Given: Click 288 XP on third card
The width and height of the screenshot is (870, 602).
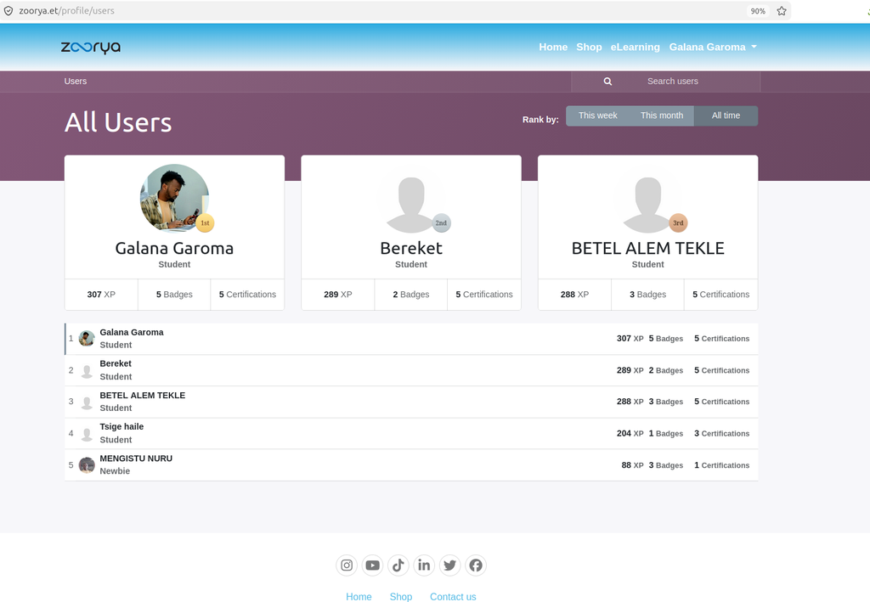Looking at the screenshot, I should tap(574, 295).
